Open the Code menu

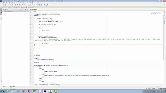coord(16,3)
